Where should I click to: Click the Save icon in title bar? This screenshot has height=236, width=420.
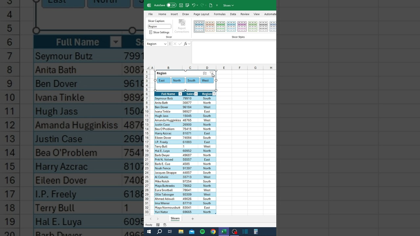[181, 5]
